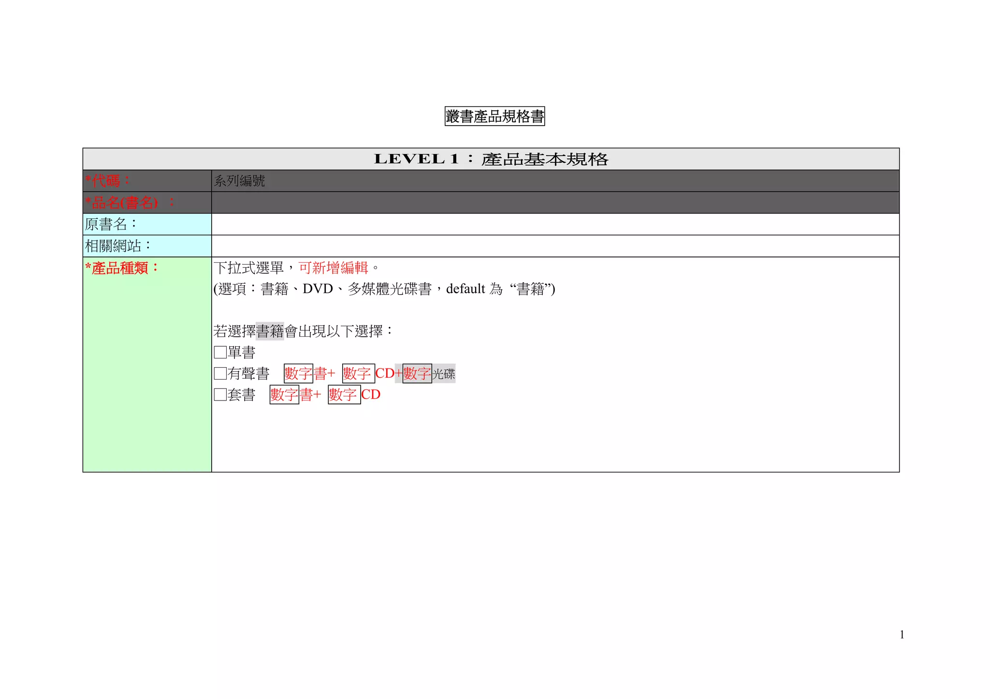Click 數字 box before 書+ in 套書 row
Viewport: 990px width, 699px height.
point(284,395)
